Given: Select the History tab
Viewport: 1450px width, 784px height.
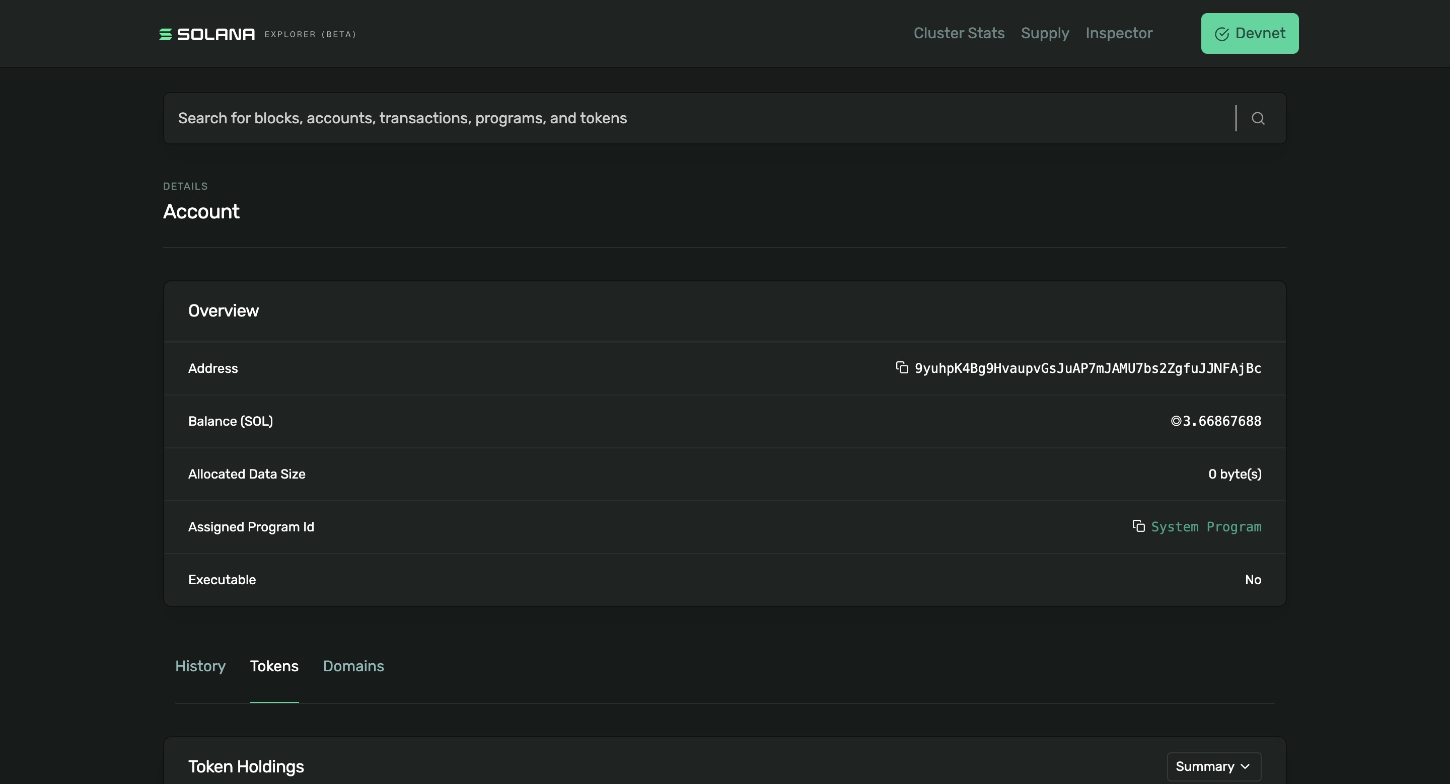Looking at the screenshot, I should [x=200, y=666].
